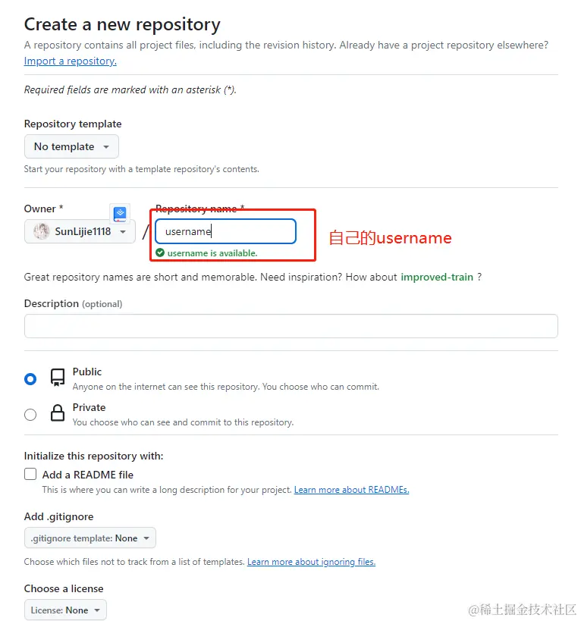Open the .gitignore template dropdown
Image resolution: width=581 pixels, height=621 pixels.
click(x=90, y=538)
